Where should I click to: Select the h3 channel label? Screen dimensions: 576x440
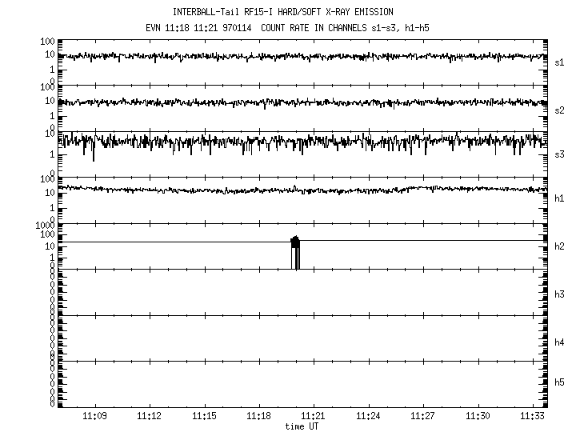[x=559, y=294]
